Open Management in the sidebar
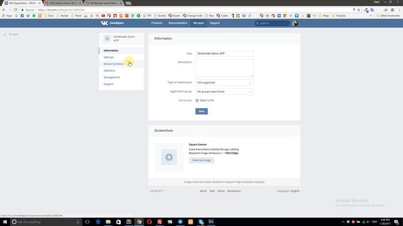This screenshot has width=403, height=226. click(x=122, y=77)
